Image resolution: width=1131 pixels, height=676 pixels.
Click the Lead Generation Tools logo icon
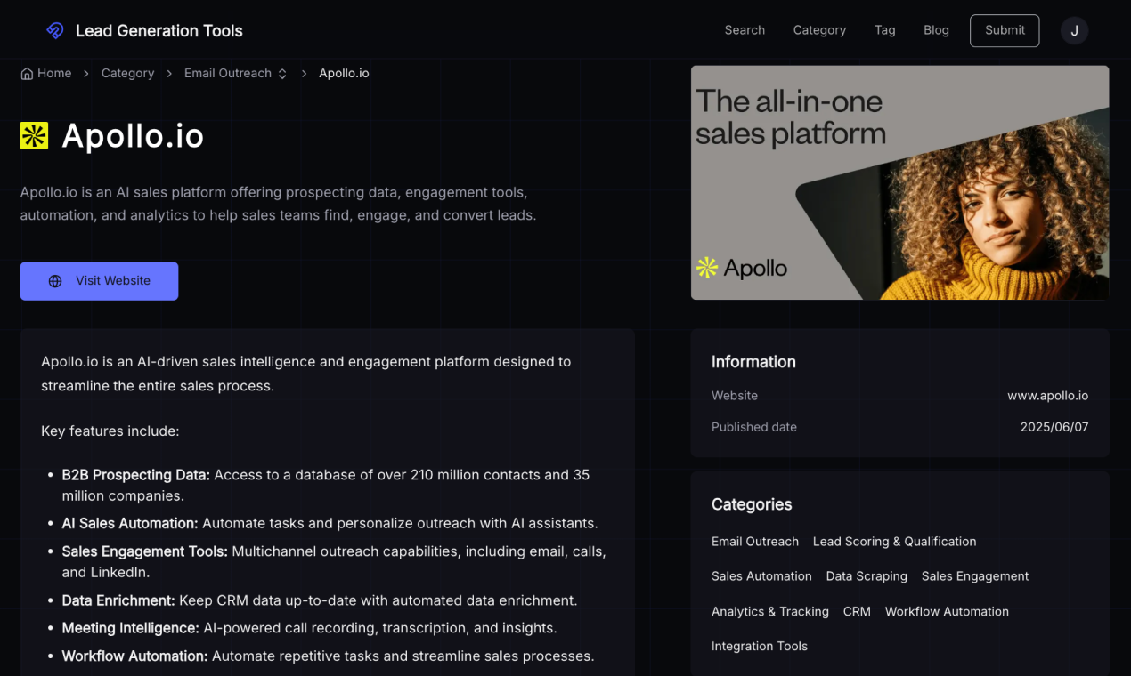pyautogui.click(x=55, y=30)
